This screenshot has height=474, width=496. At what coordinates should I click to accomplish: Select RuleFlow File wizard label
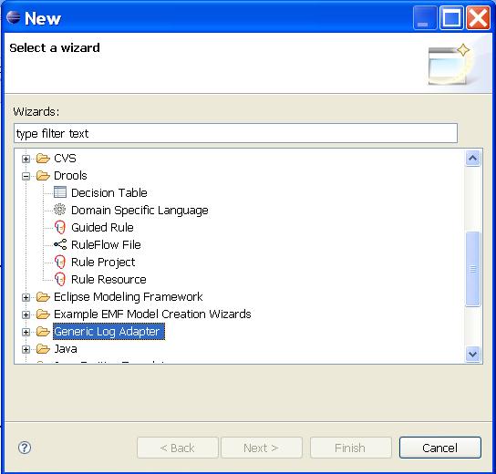106,244
